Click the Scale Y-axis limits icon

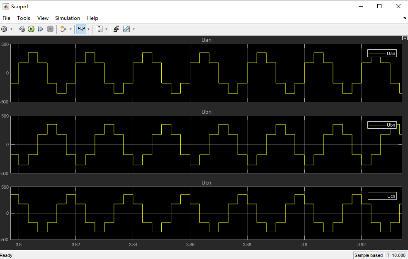99,29
